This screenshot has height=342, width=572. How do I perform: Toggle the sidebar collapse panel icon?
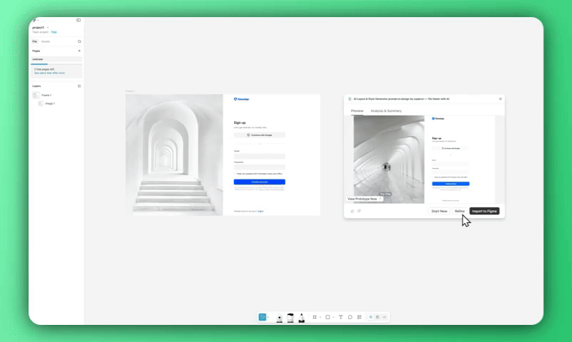point(78,20)
